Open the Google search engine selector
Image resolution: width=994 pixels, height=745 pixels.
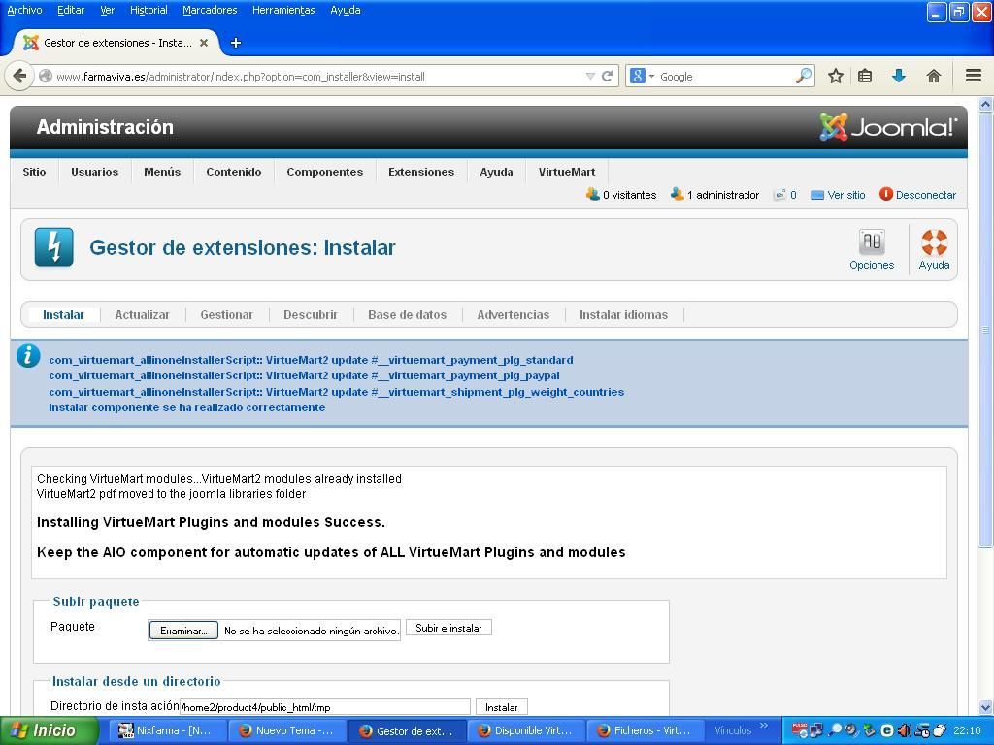642,76
